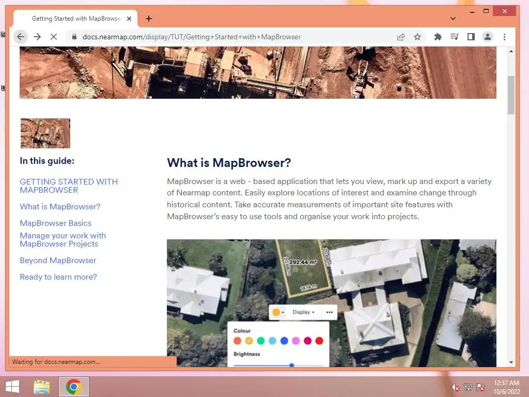This screenshot has height=397, width=529.
Task: Click Chrome icon in taskbar
Action: tap(73, 387)
